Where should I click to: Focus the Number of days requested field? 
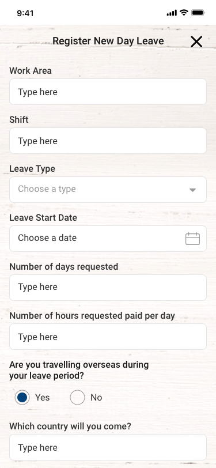(x=108, y=288)
